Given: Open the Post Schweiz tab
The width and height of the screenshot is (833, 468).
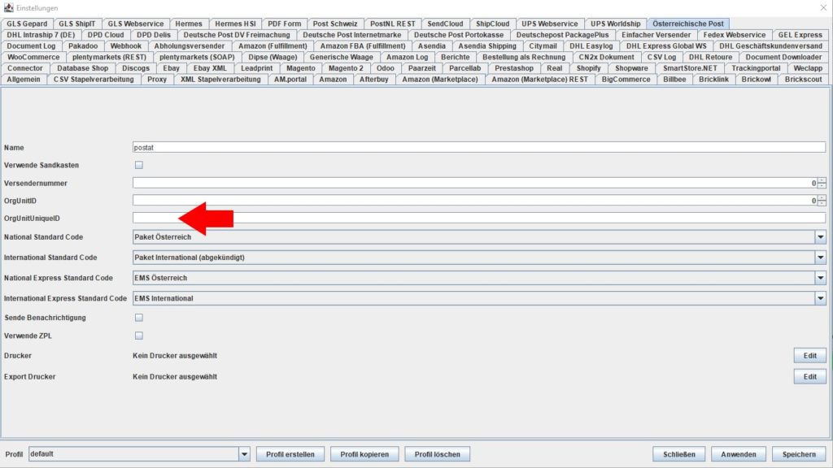Looking at the screenshot, I should [x=335, y=24].
